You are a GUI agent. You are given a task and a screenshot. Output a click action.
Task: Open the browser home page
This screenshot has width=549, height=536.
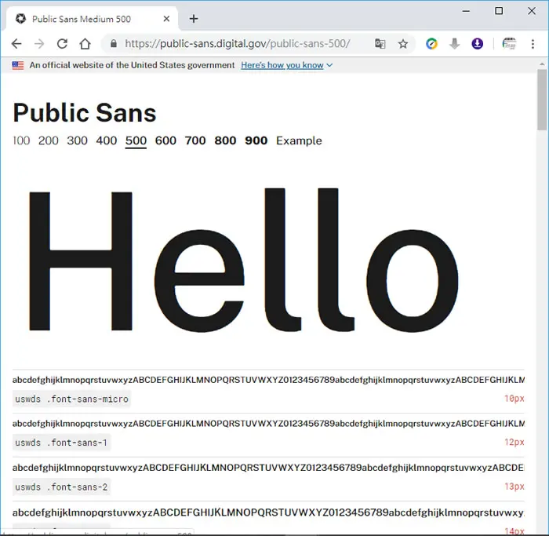(x=85, y=44)
